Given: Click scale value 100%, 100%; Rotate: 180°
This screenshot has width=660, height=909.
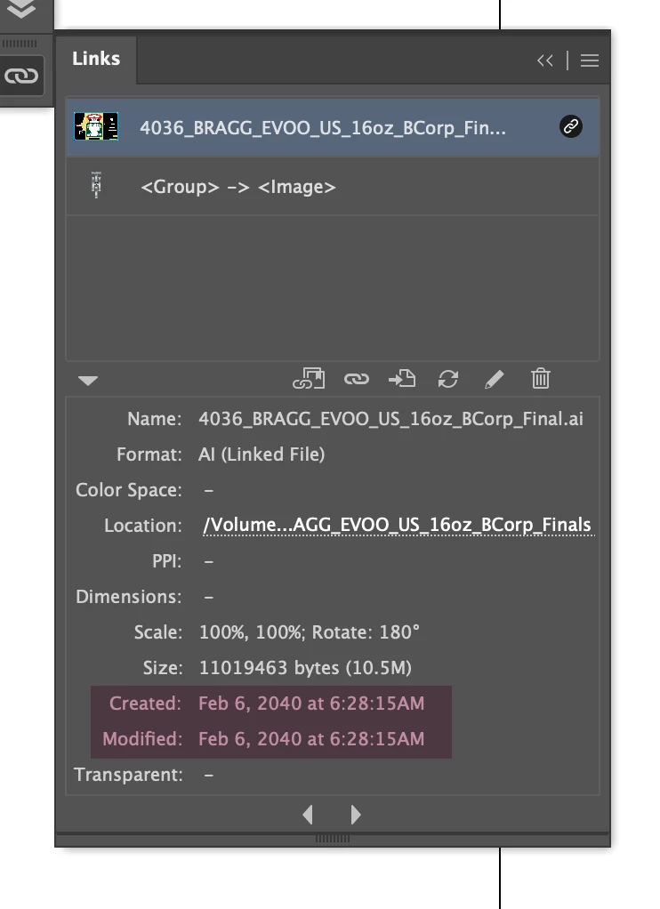Looking at the screenshot, I should [x=310, y=631].
